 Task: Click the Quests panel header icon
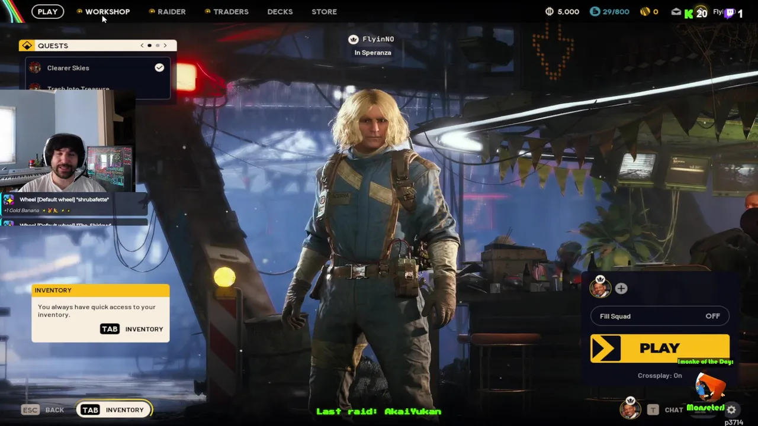click(x=27, y=46)
